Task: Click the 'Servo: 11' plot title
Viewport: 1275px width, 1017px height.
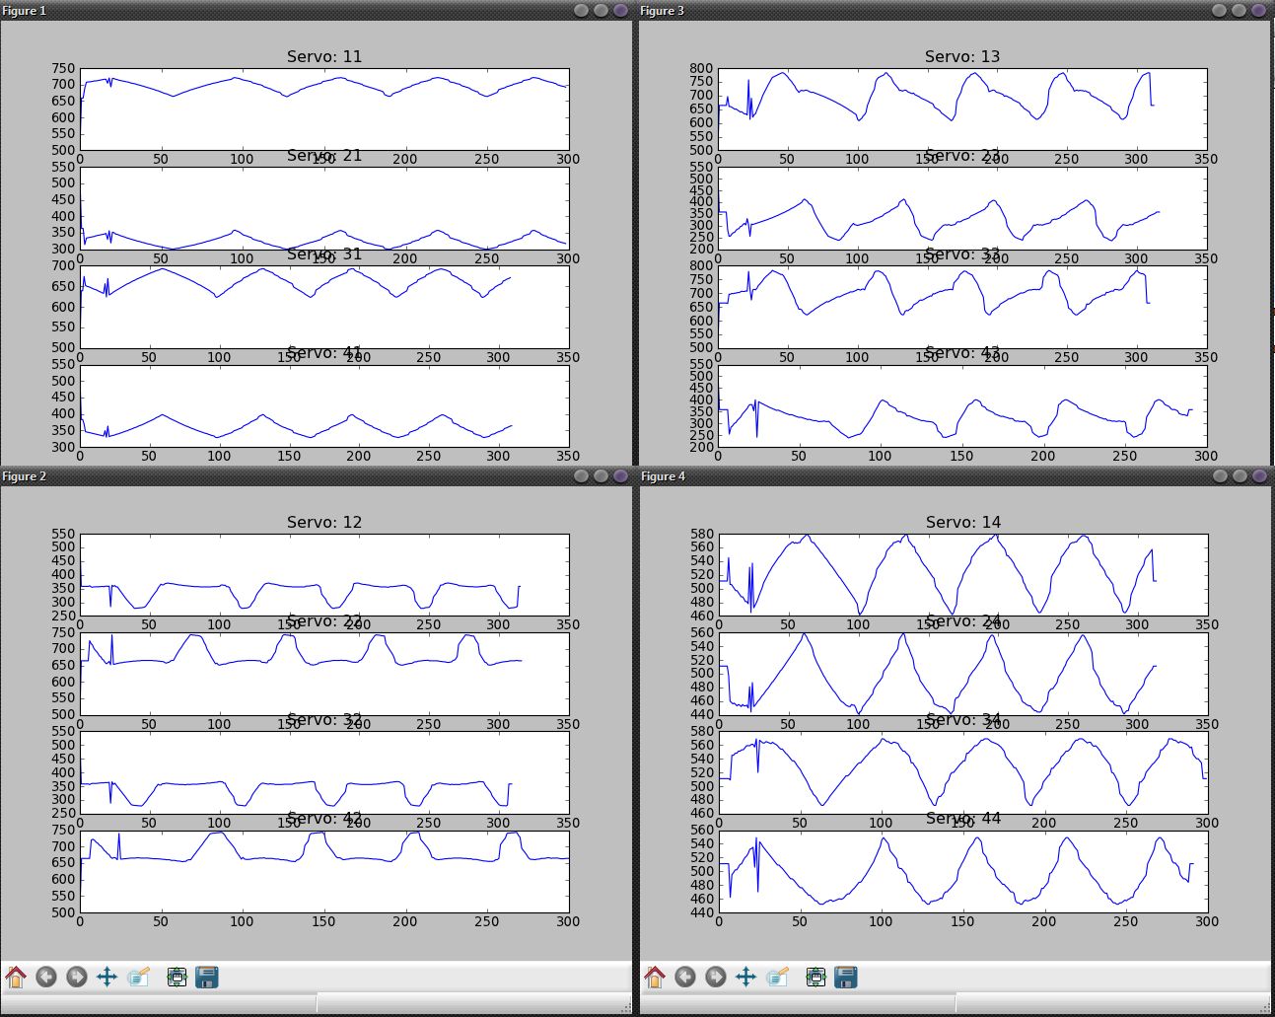Action: tap(324, 57)
